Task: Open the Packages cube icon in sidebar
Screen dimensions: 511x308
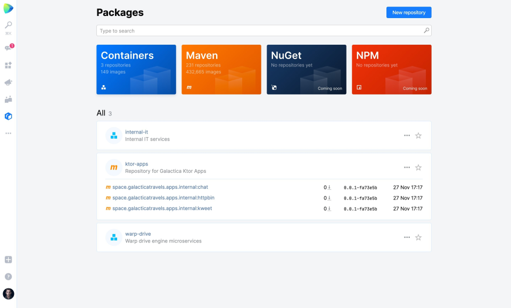Action: 8,116
